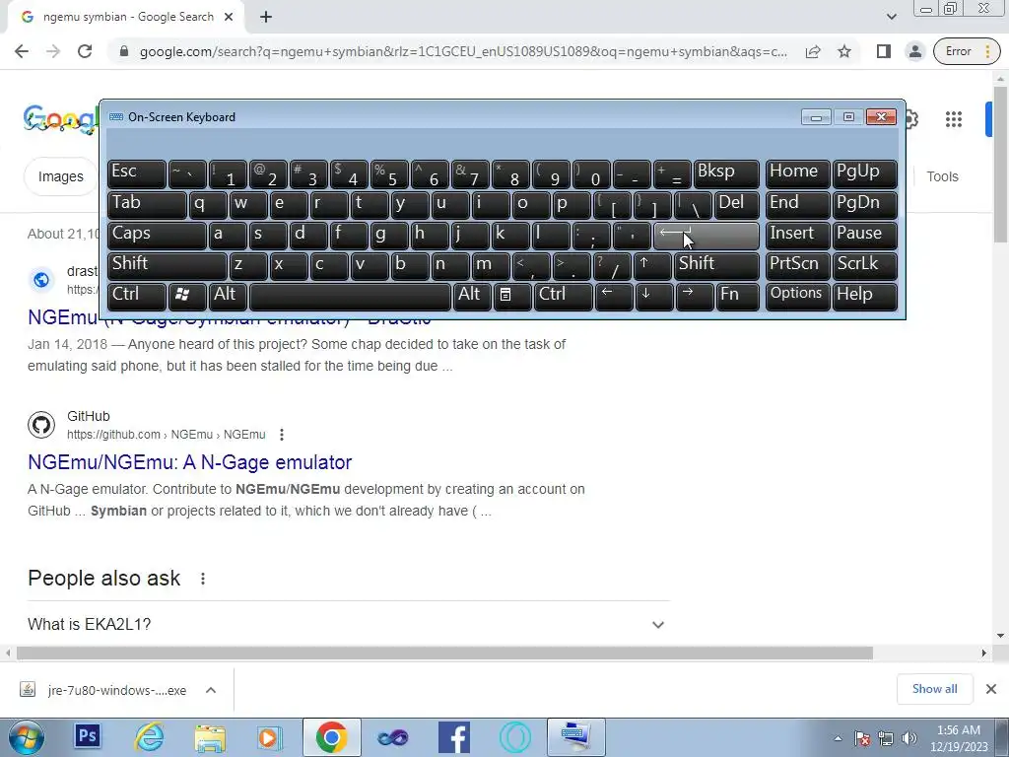Image resolution: width=1009 pixels, height=757 pixels.
Task: Tap the Bksp key on-screen
Action: tap(726, 173)
